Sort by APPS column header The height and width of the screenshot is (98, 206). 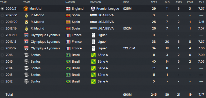pyautogui.click(x=154, y=2)
